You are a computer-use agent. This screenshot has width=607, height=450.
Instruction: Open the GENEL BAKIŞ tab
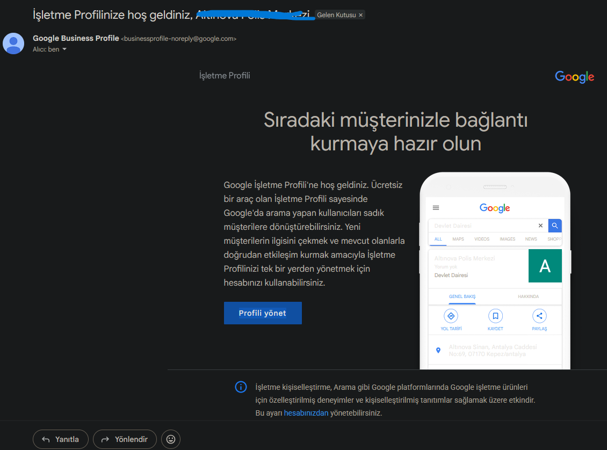[x=462, y=296]
